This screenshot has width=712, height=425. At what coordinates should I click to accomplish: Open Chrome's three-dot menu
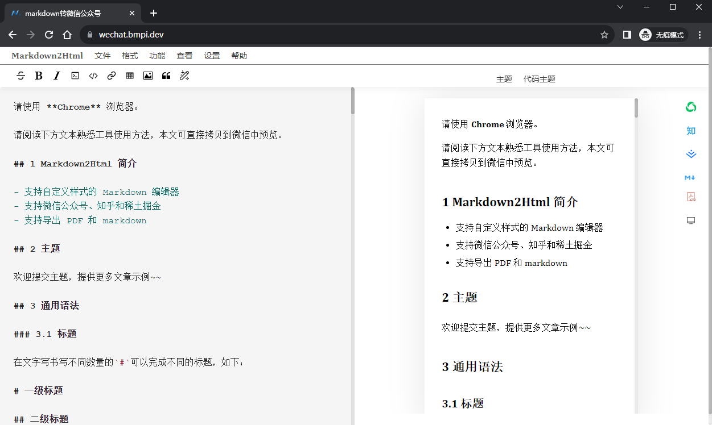click(x=699, y=35)
